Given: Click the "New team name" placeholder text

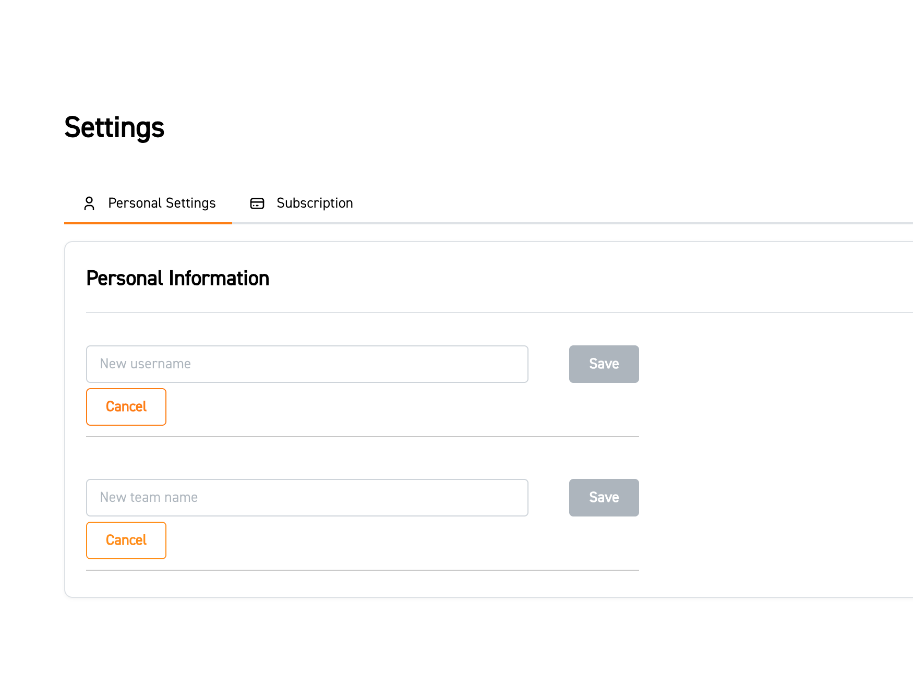Looking at the screenshot, I should pyautogui.click(x=149, y=498).
